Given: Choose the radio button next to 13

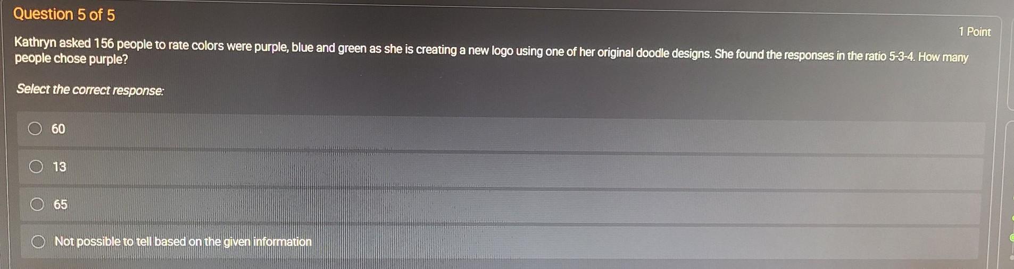Looking at the screenshot, I should tap(36, 167).
